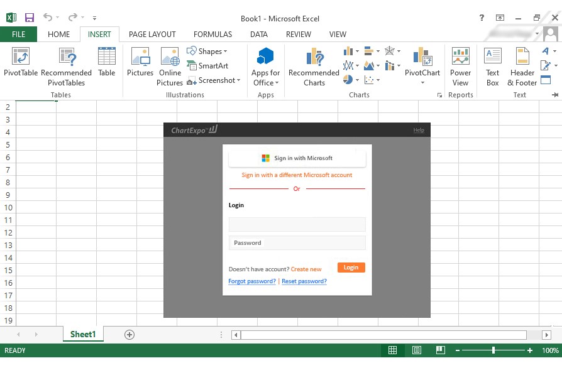Viewport: 562px width, 368px height.
Task: Select the Sheet1 tab
Action: [83, 334]
